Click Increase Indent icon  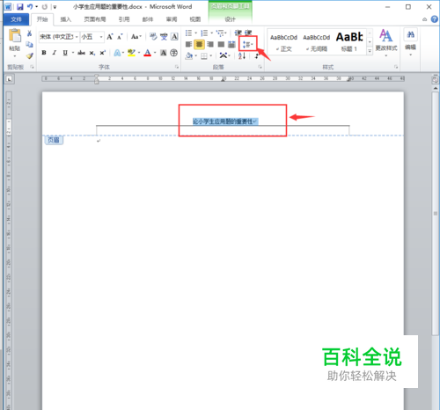point(248,33)
